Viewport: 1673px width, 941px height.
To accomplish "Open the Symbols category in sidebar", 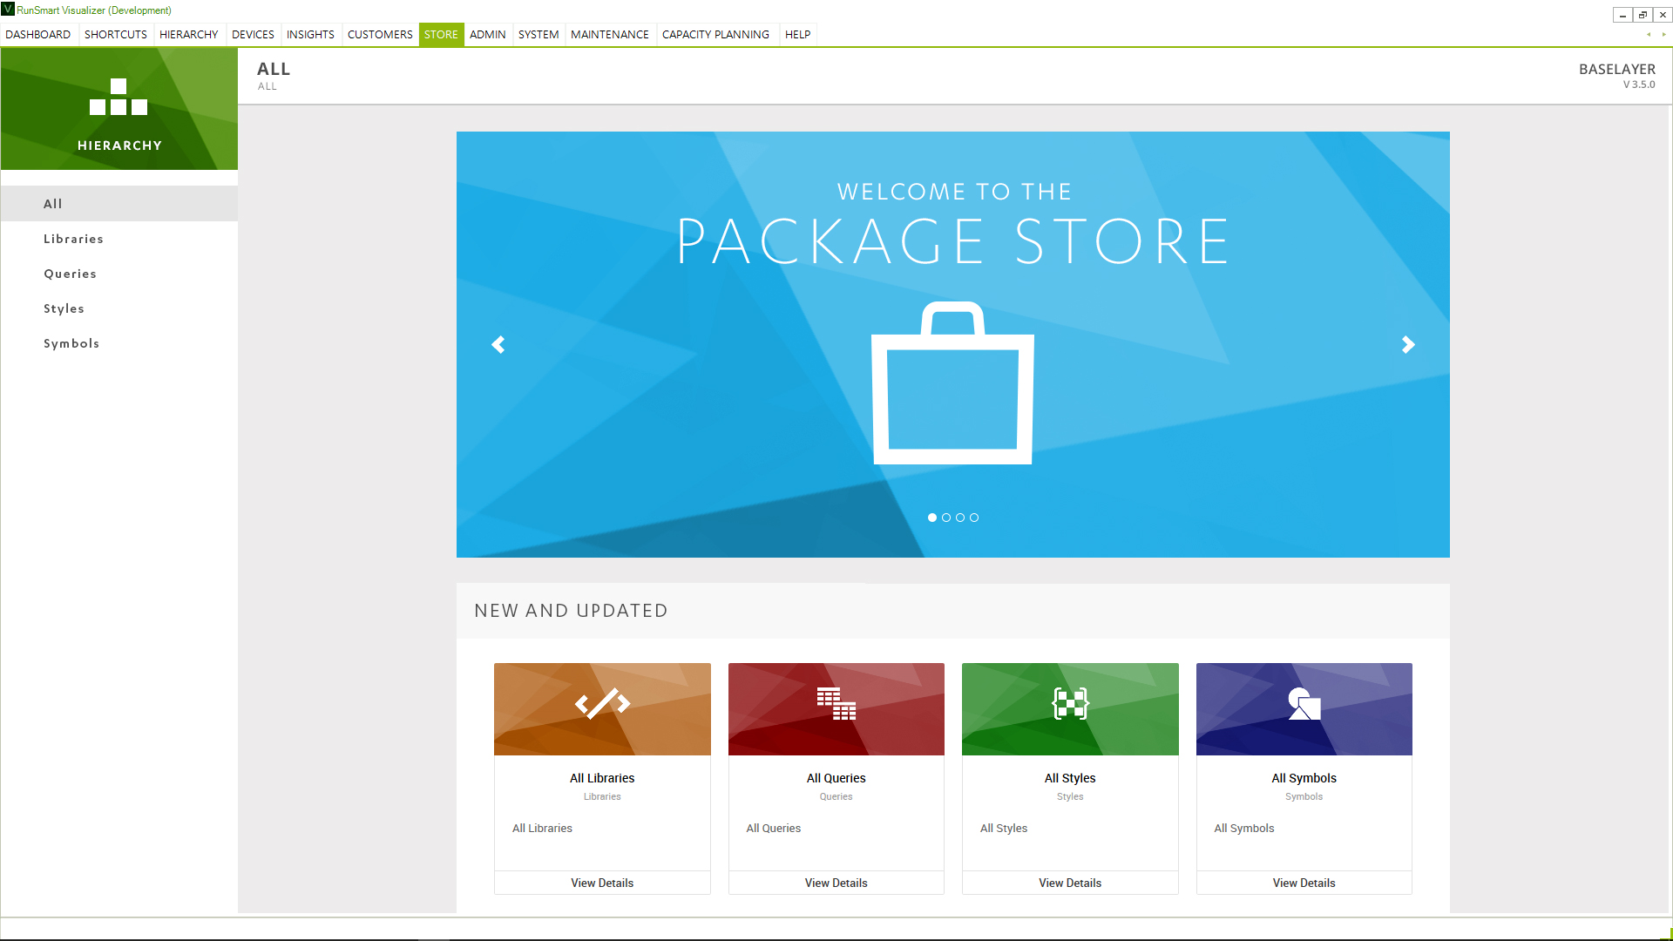I will 71,343.
